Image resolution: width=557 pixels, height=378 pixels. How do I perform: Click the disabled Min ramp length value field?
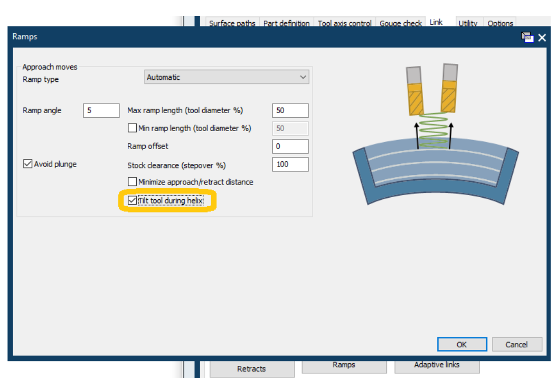tap(290, 128)
